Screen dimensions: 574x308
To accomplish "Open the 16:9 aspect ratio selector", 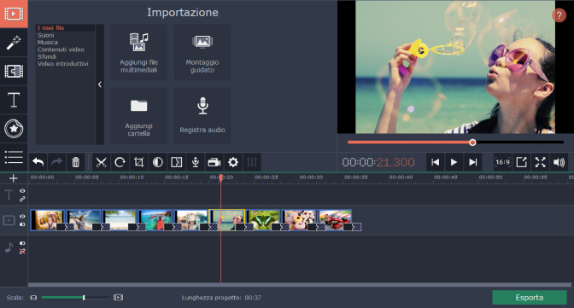I will (x=502, y=162).
